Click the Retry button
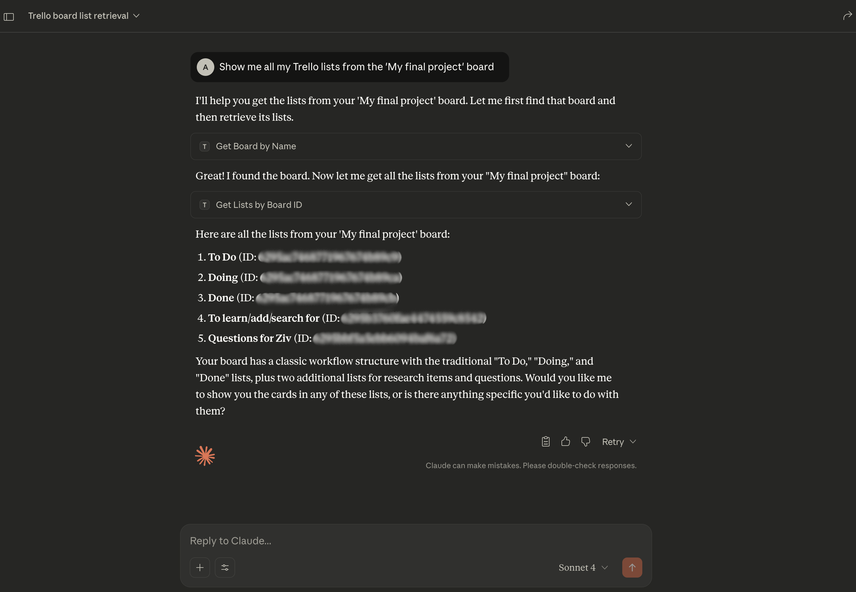Viewport: 856px width, 592px height. tap(613, 442)
